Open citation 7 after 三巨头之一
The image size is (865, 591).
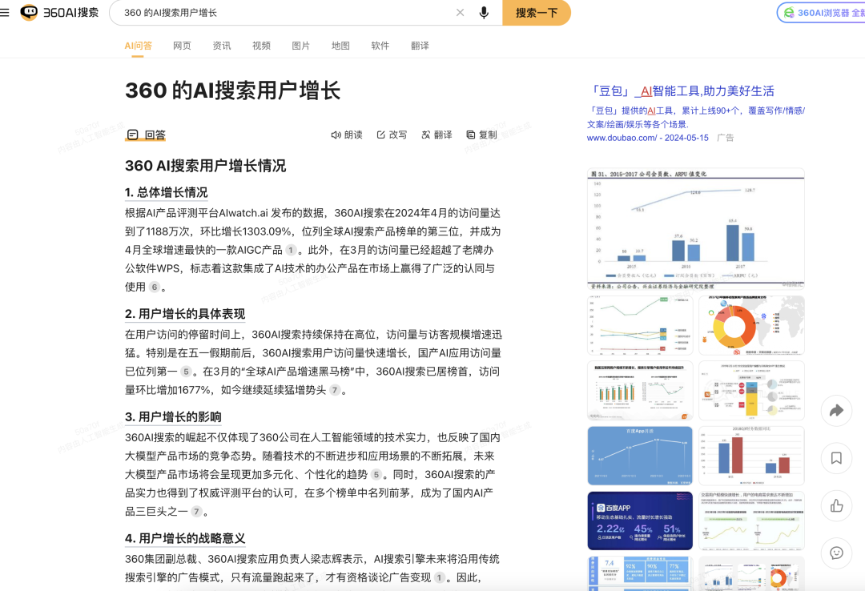[196, 512]
